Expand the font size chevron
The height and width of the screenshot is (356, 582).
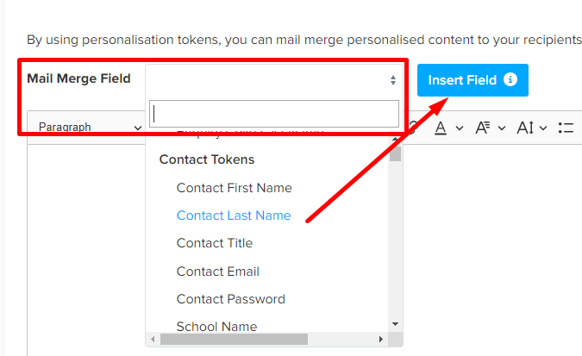543,128
